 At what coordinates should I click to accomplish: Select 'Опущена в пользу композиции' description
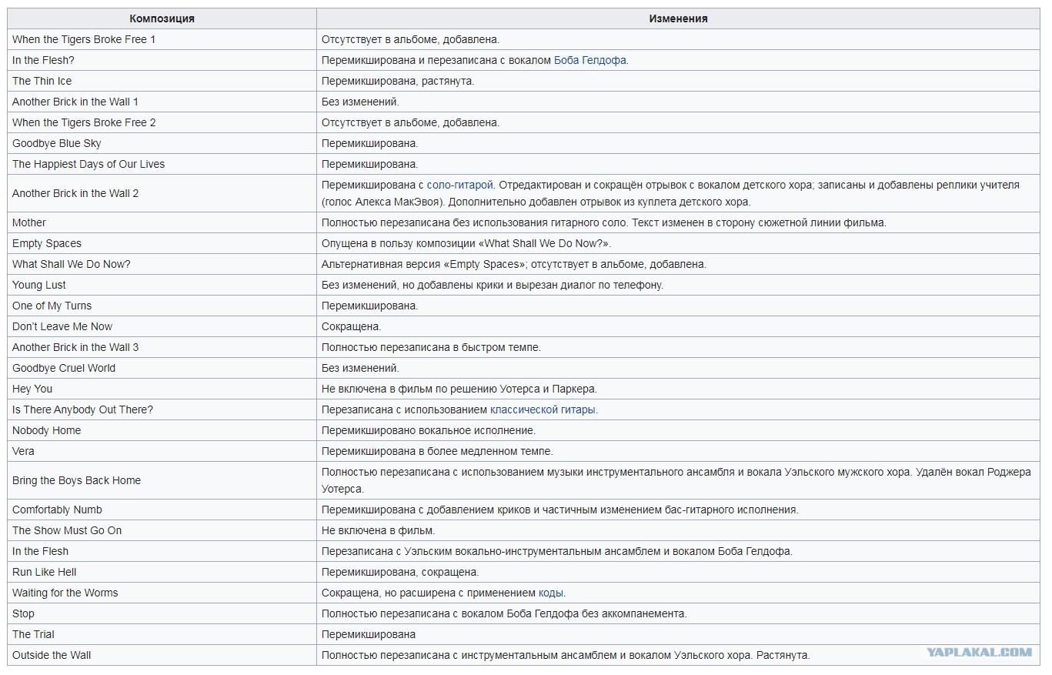466,243
